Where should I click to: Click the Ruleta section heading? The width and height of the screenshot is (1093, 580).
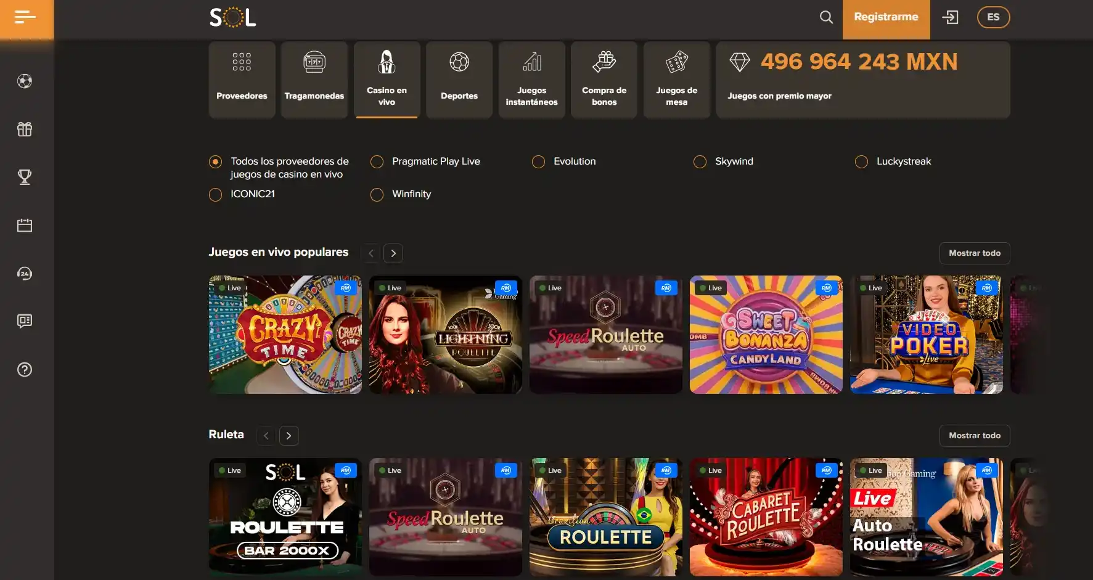226,435
